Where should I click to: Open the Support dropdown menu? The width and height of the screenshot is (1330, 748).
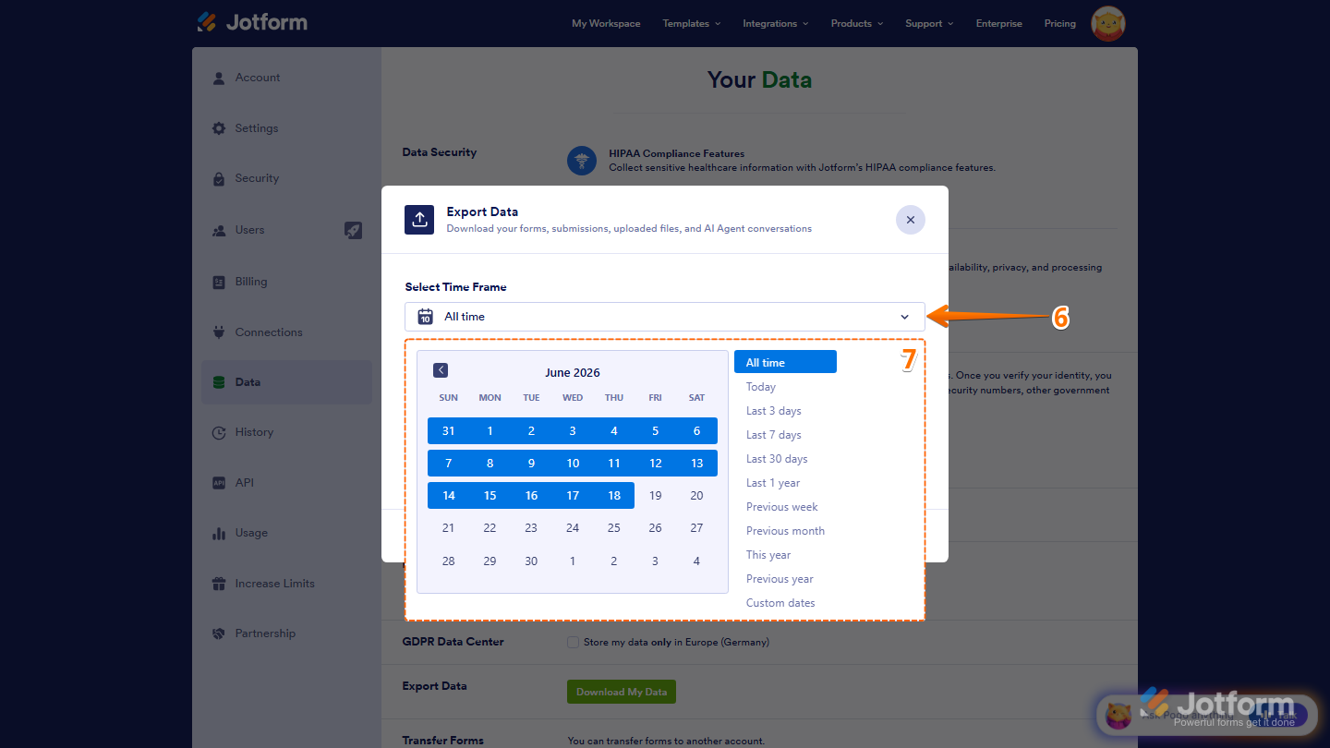pos(929,23)
